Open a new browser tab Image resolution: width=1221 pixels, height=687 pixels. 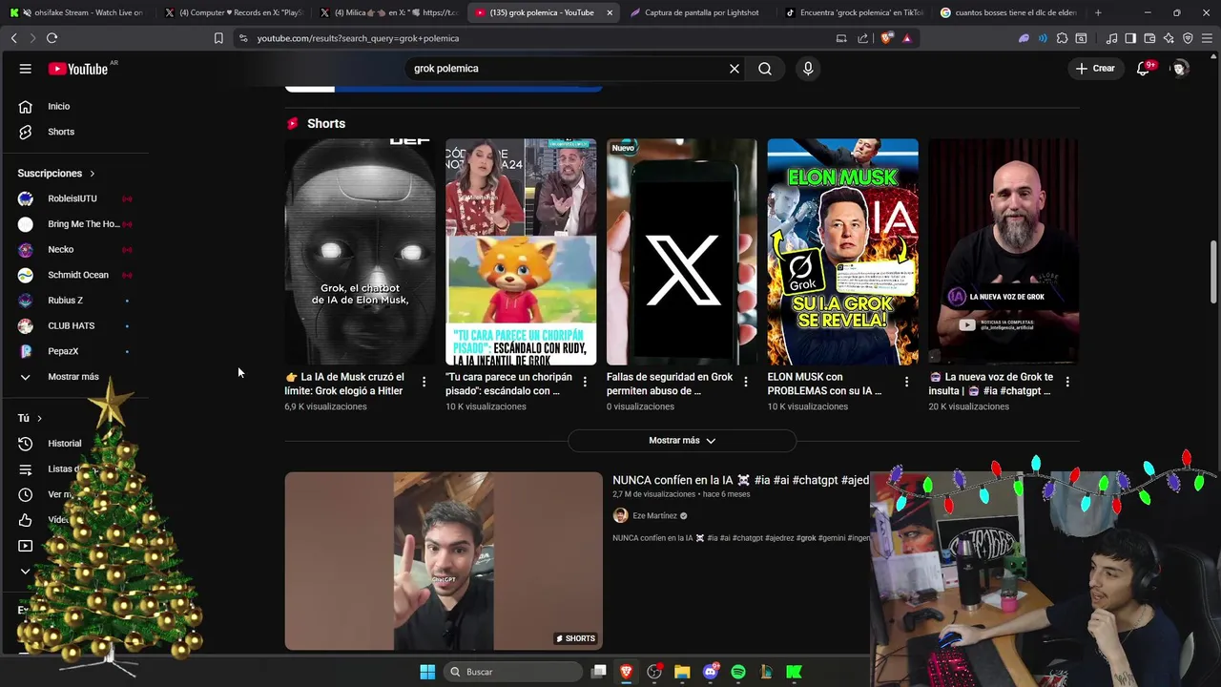click(1098, 12)
